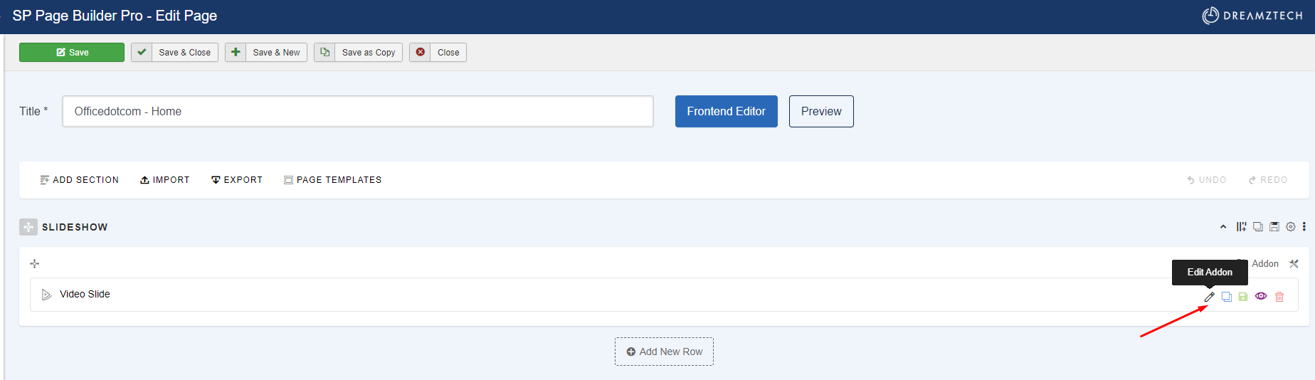Grab the SLIDESHOW section move handle
The image size is (1315, 380).
click(x=28, y=227)
